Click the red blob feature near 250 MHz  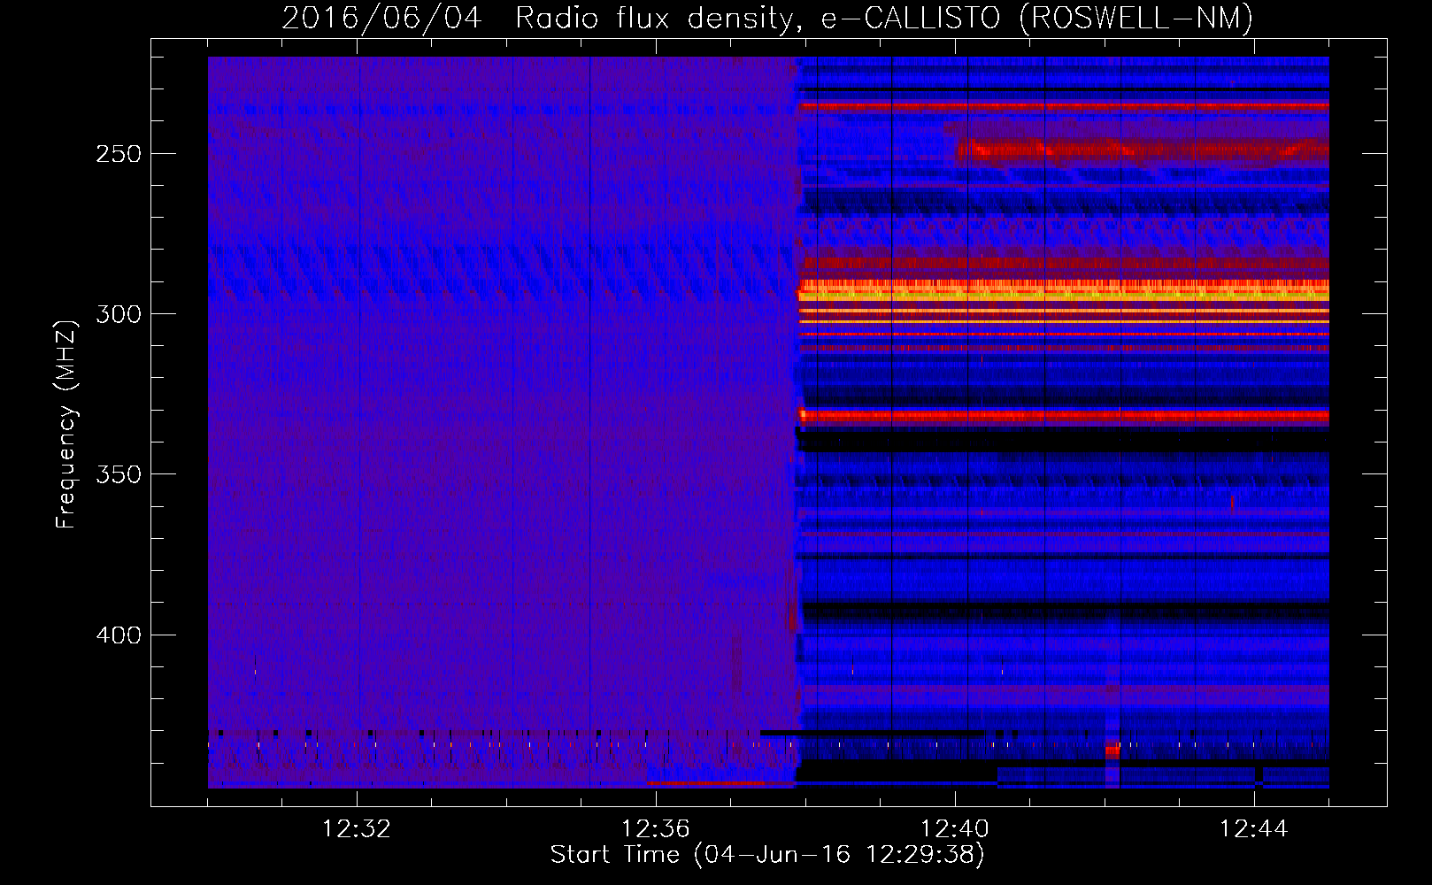point(1142,150)
